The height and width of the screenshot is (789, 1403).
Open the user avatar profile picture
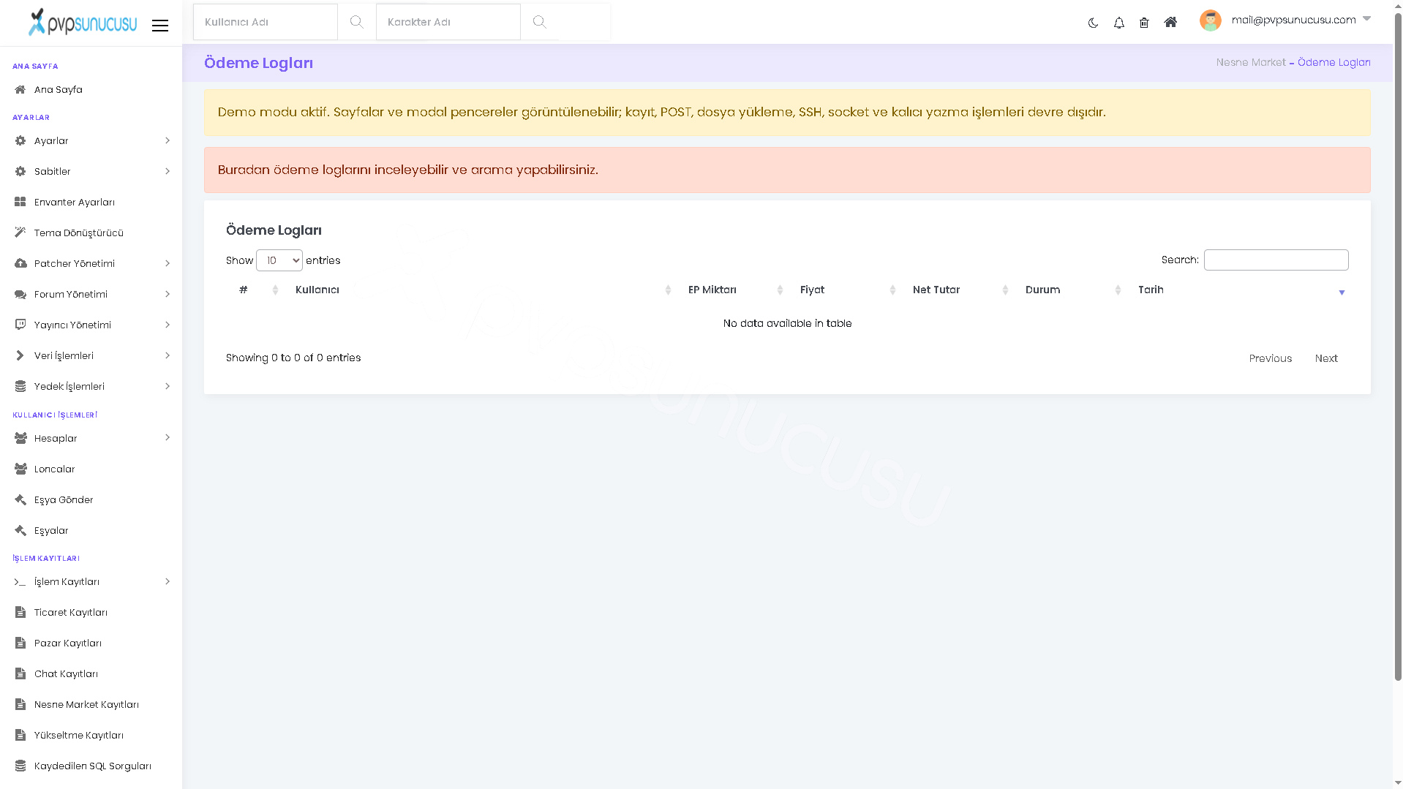(x=1210, y=20)
